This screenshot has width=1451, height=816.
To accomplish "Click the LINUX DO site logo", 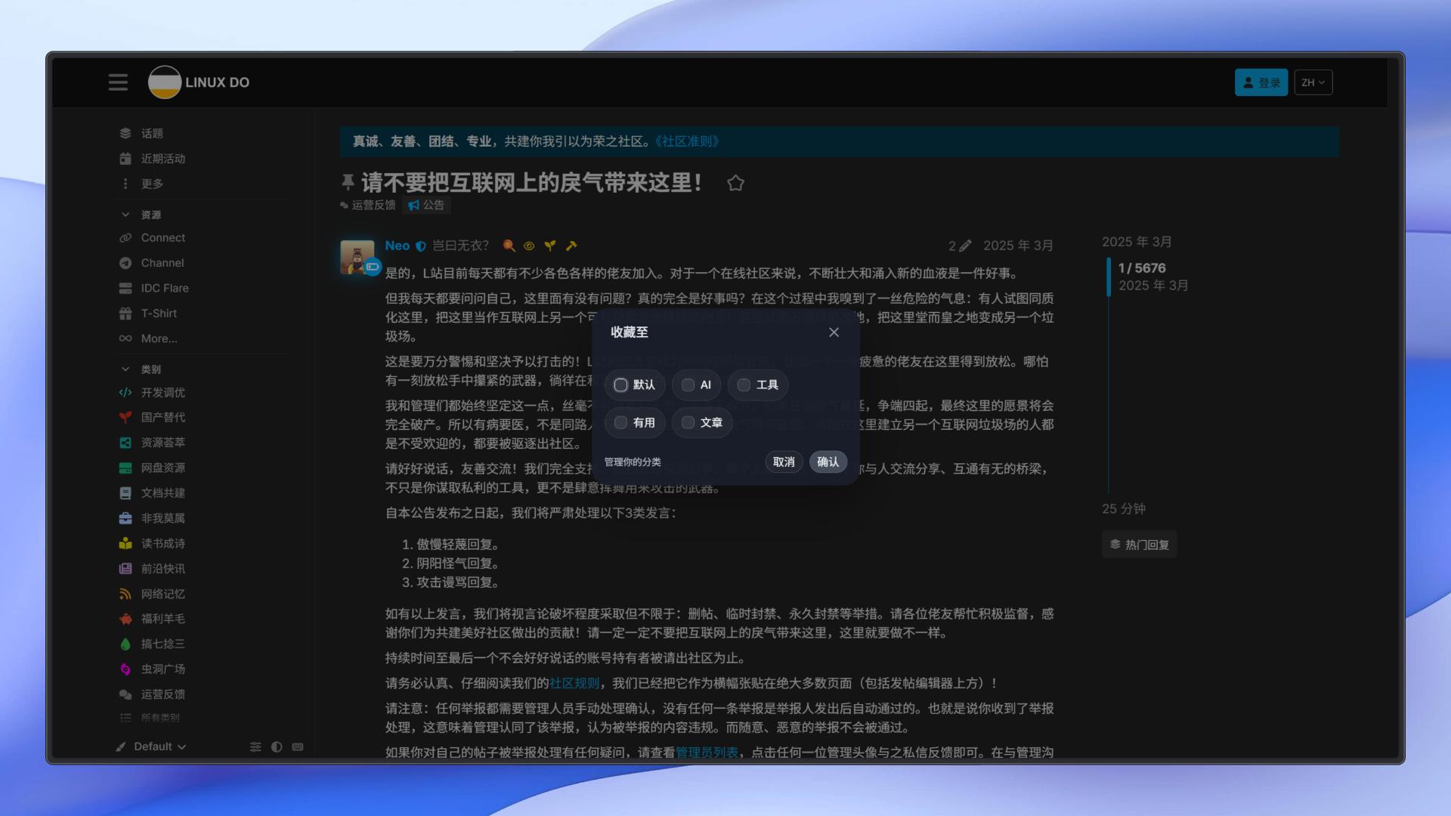I will tap(199, 82).
